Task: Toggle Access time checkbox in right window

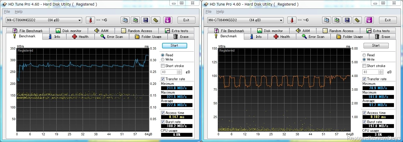Action: 364,113
